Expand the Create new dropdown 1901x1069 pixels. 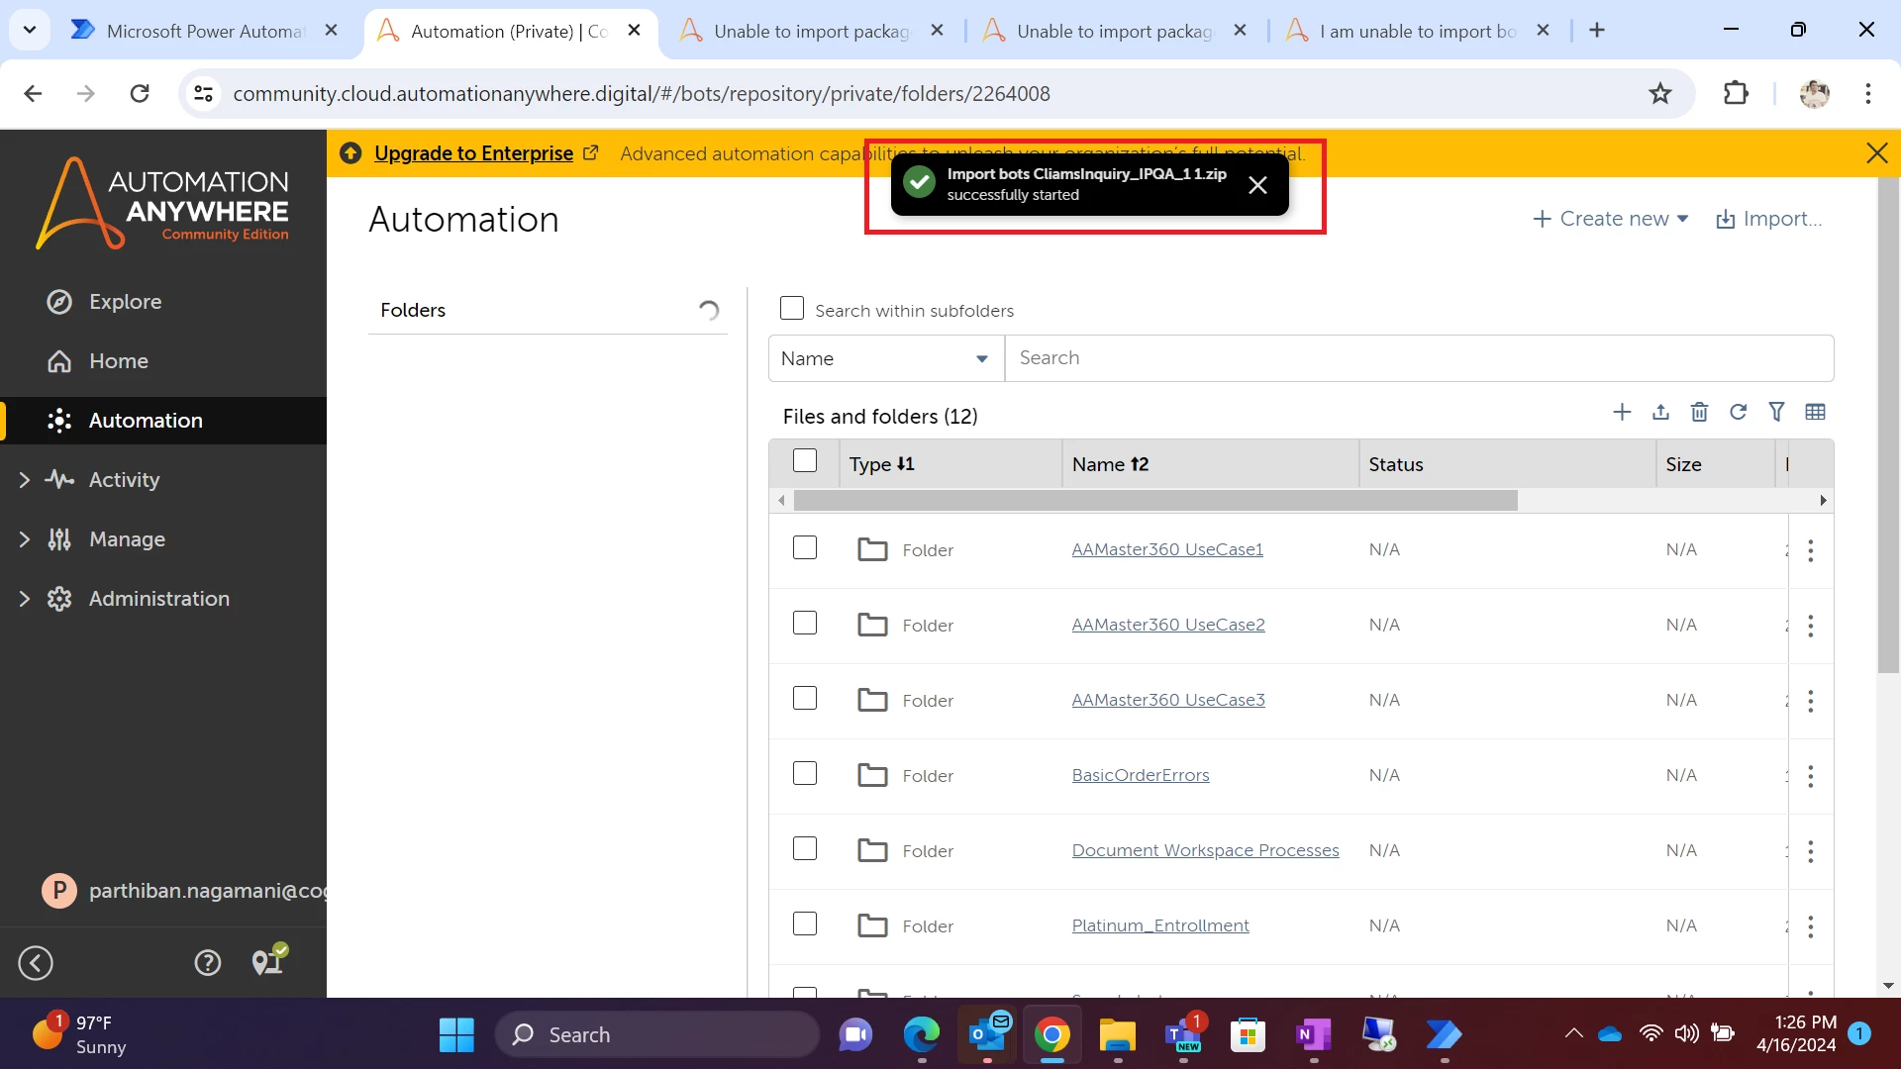1610,219
